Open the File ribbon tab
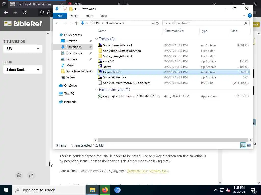 coord(60,16)
